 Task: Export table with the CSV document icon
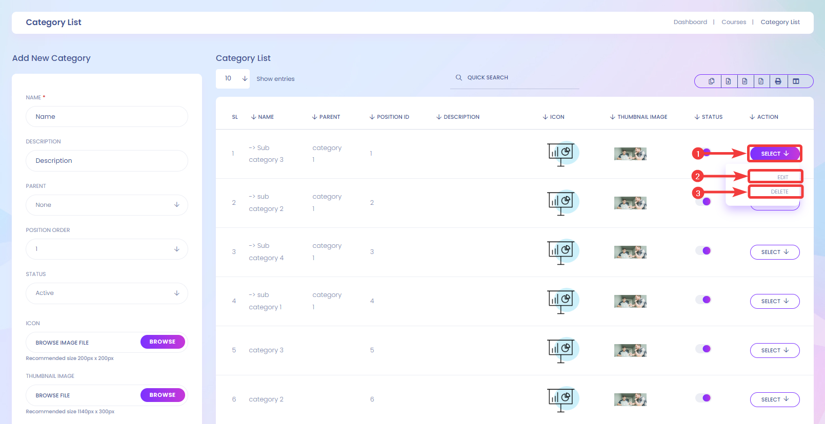pyautogui.click(x=744, y=81)
